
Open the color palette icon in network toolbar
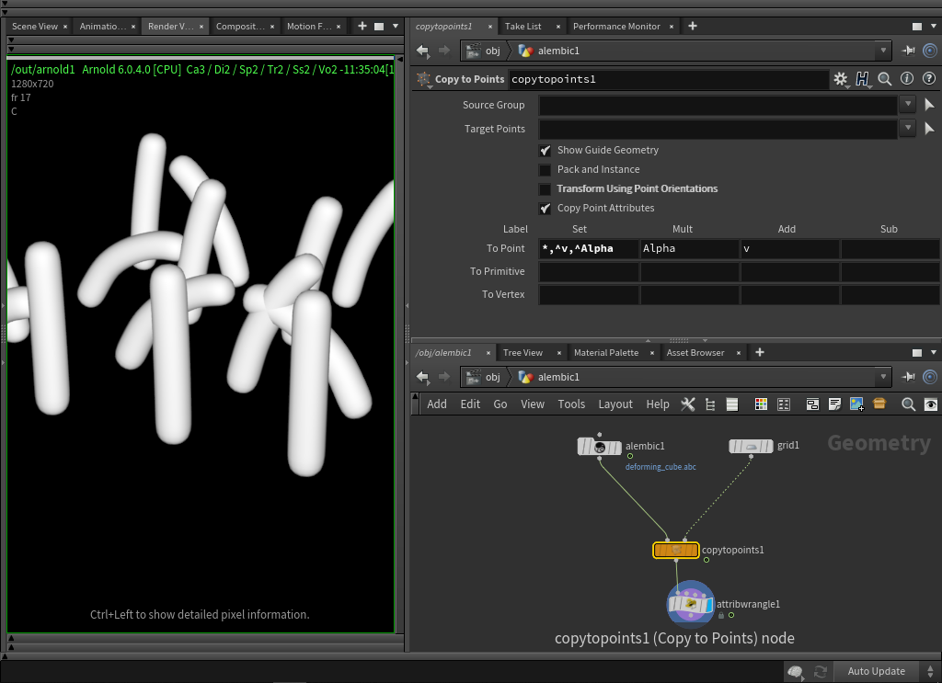click(x=761, y=404)
